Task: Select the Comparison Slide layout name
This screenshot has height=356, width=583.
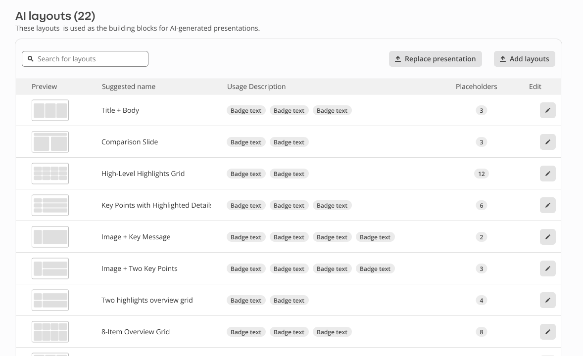Action: click(x=130, y=142)
